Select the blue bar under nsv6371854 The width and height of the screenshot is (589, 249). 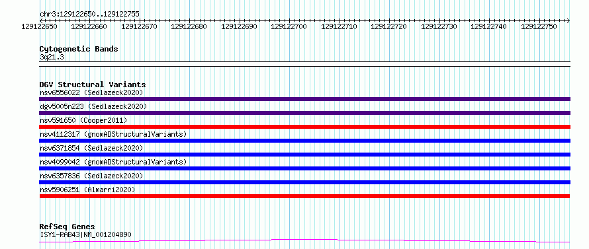pos(304,155)
